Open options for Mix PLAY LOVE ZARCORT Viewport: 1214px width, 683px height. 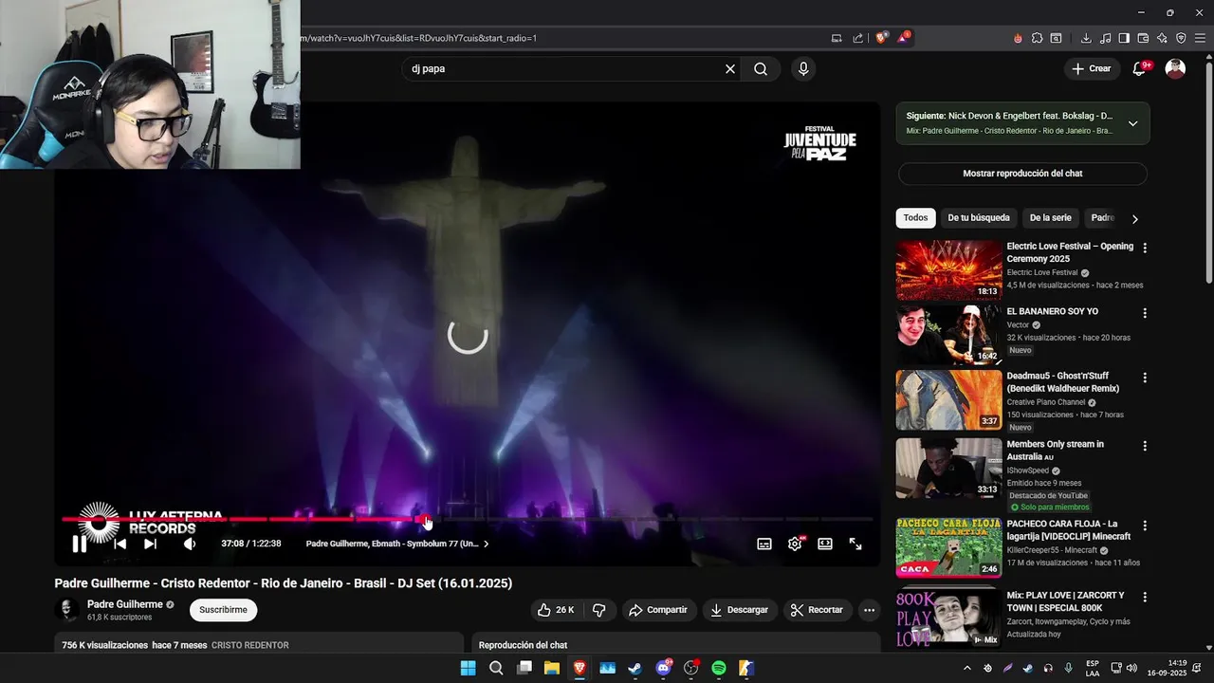click(1145, 598)
